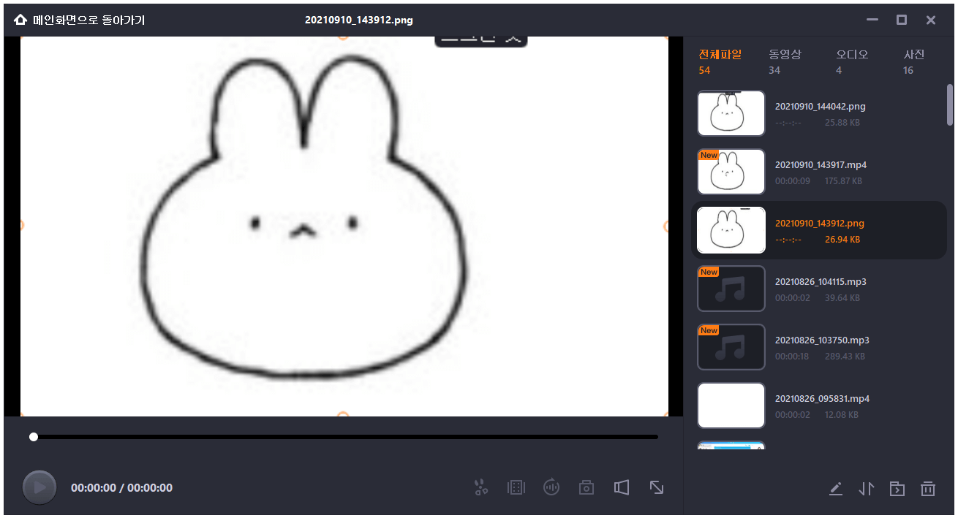Select music thumbnail of 20210826_103750.mp3

click(x=731, y=347)
